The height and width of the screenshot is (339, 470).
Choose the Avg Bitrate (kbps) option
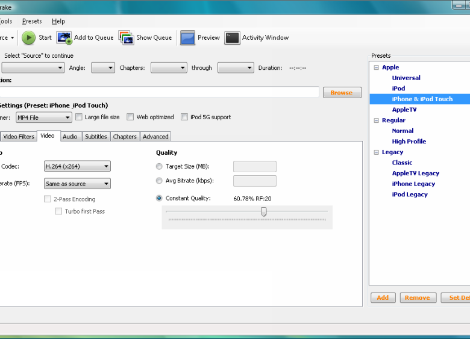159,181
